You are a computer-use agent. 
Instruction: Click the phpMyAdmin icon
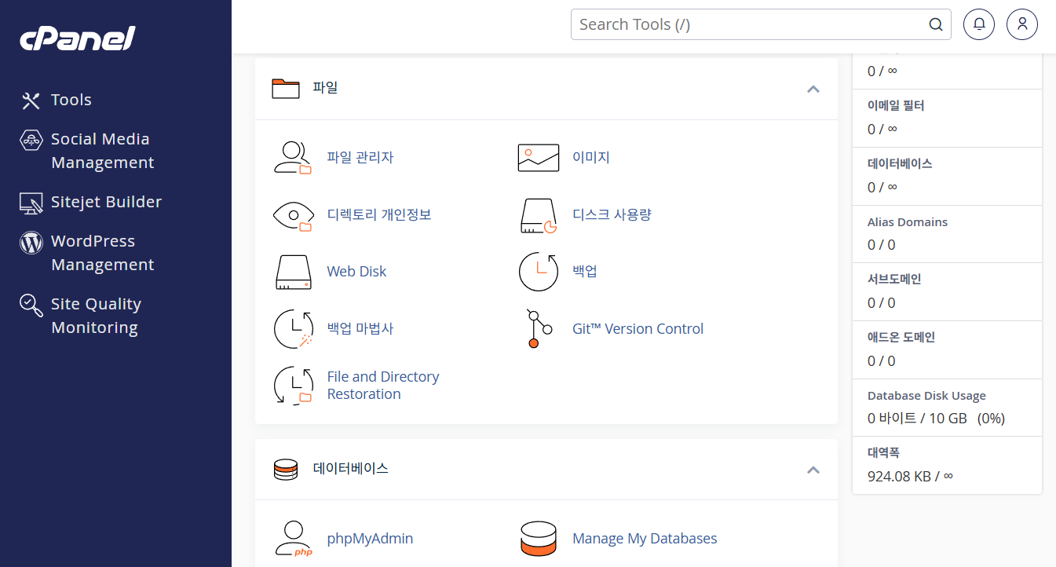point(293,539)
